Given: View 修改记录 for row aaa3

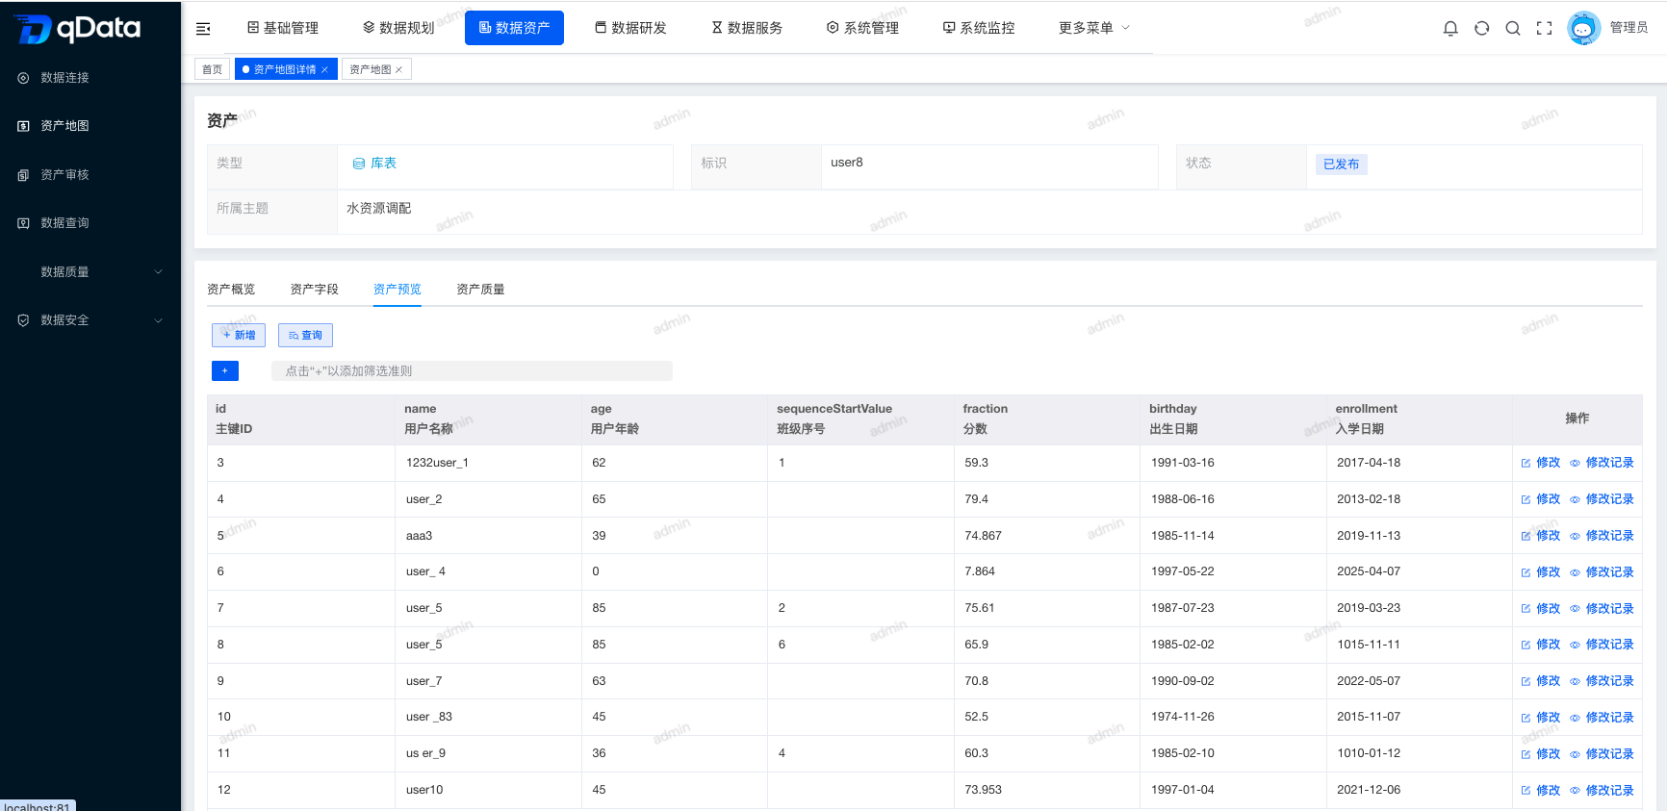Looking at the screenshot, I should click(x=1603, y=536).
